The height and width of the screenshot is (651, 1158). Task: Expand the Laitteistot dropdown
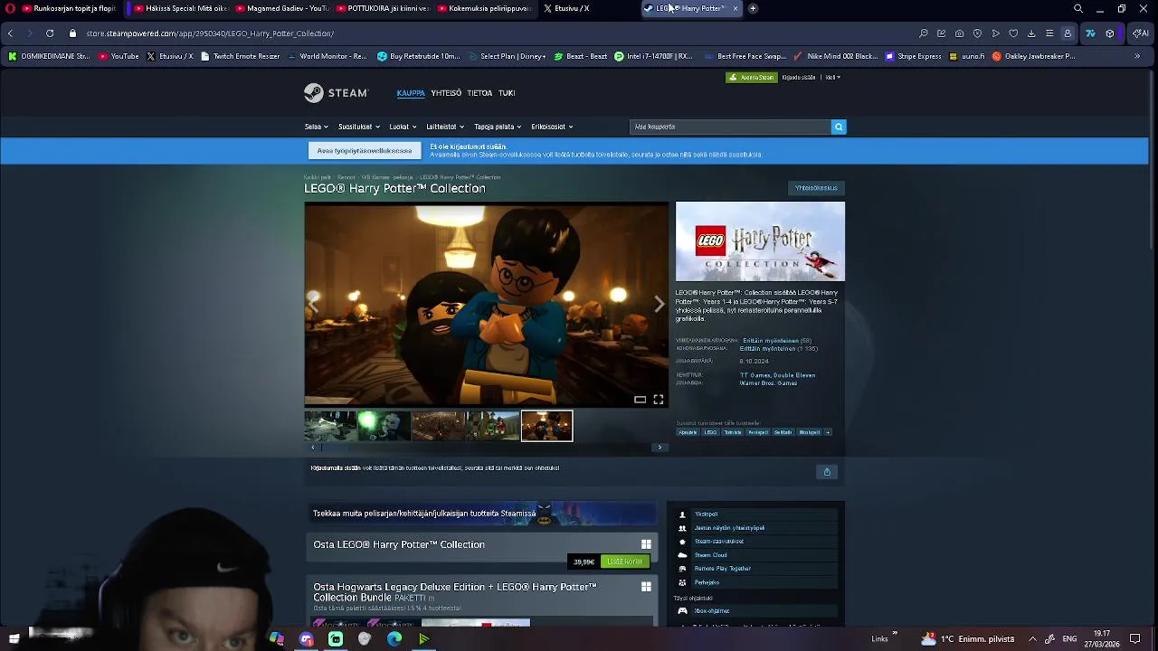coord(444,127)
